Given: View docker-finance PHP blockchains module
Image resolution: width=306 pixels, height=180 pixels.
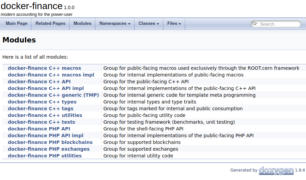Looking at the screenshot, I should click(50, 142).
